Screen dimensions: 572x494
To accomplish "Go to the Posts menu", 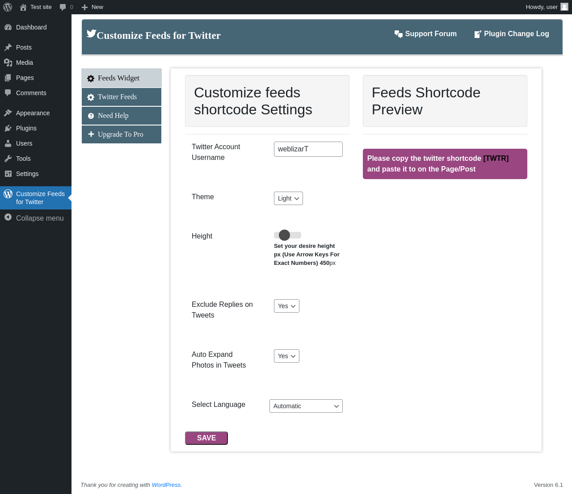I will click(x=36, y=47).
